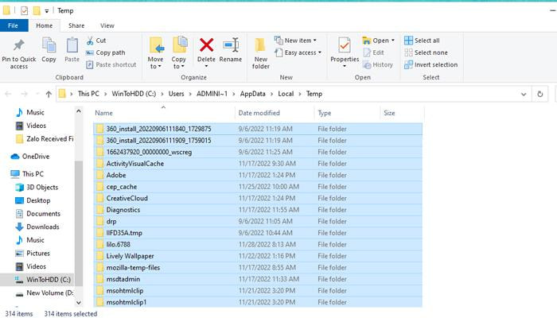Open the Properties icon

click(345, 45)
